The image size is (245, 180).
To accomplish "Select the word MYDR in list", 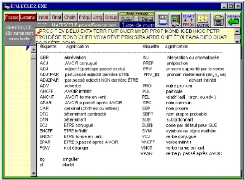I will (x=142, y=31).
